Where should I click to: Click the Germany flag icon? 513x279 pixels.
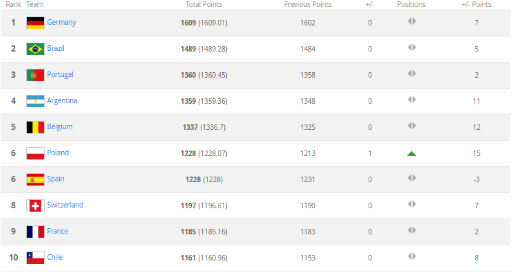(35, 23)
